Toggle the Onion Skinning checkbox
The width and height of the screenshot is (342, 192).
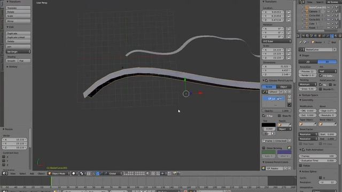click(263, 148)
